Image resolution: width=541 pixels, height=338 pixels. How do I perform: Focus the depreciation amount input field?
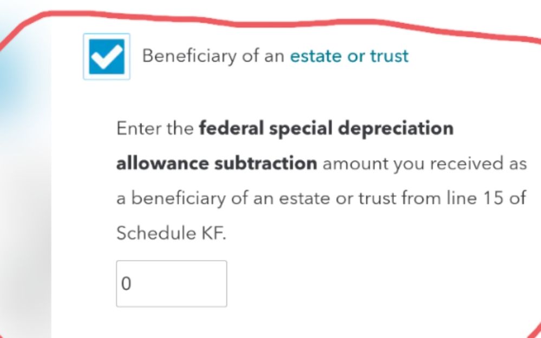171,284
